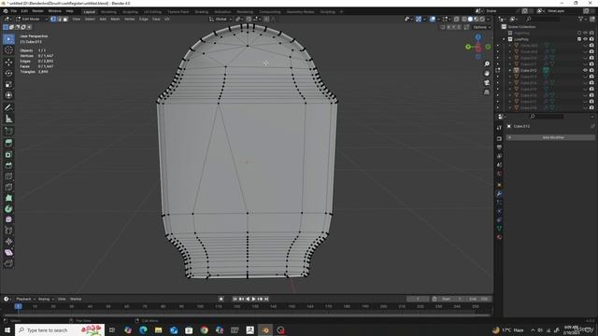Expand the Cube.012 outliner item
Screen dimensions: 598x336
pos(510,71)
